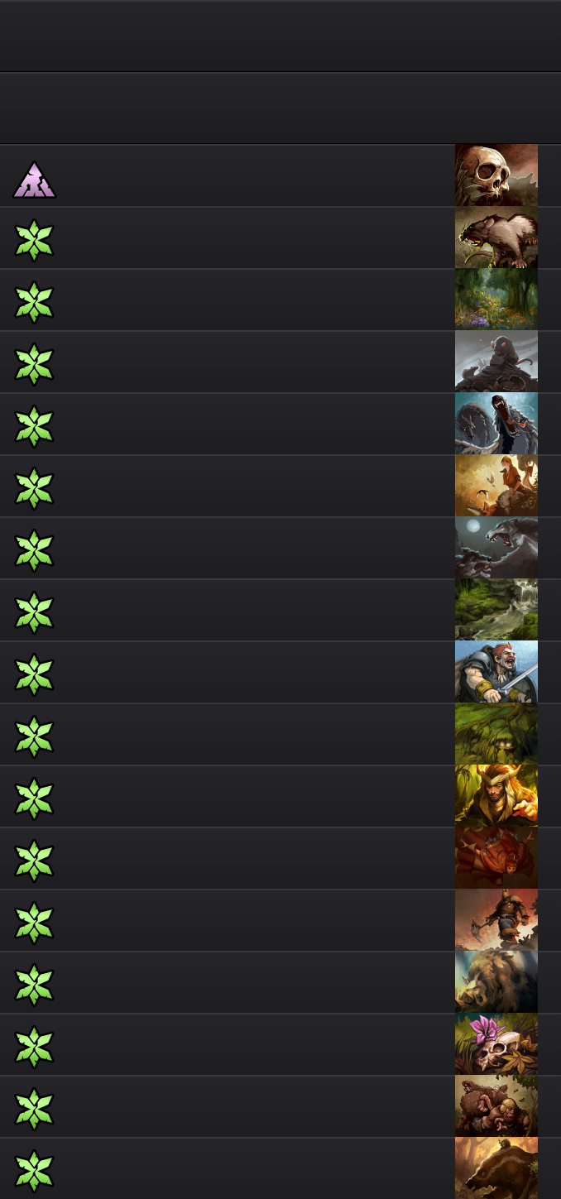Select the leaf icon next to the flower meadow artwork
Viewport: 561px width, 1199px height.
pyautogui.click(x=34, y=302)
